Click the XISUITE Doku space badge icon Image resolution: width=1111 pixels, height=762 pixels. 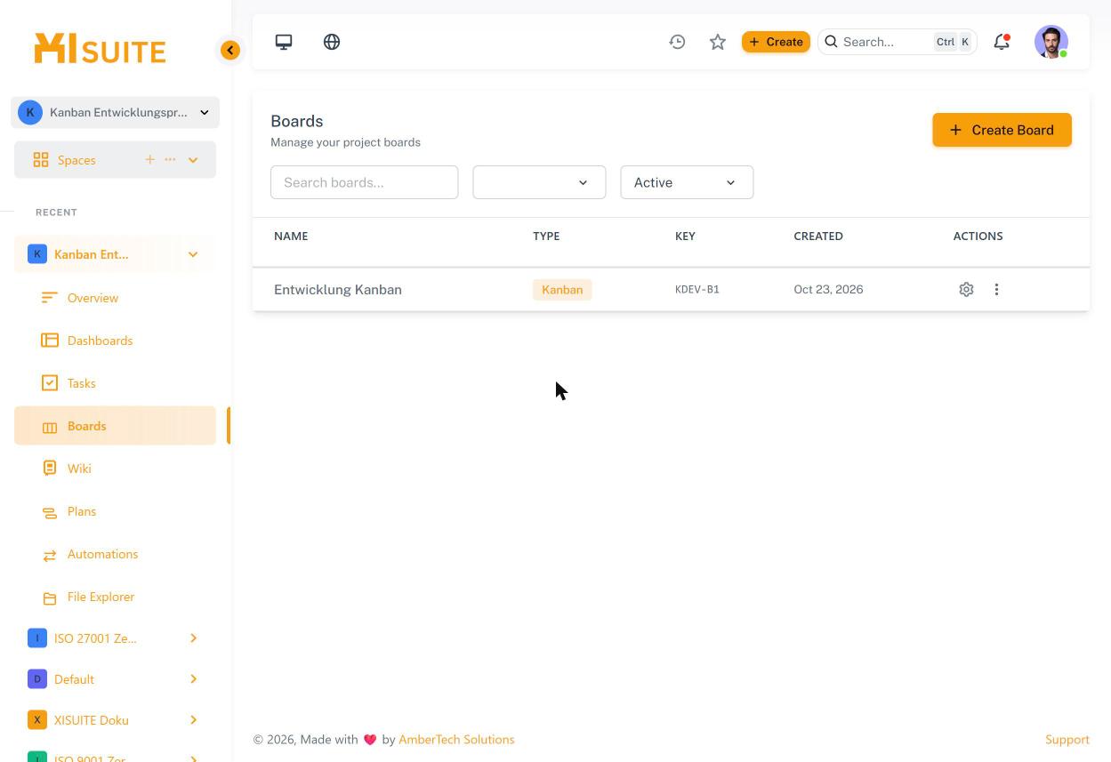click(37, 720)
